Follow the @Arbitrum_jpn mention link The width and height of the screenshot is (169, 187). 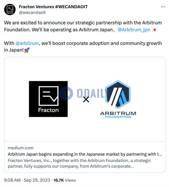(x=134, y=30)
